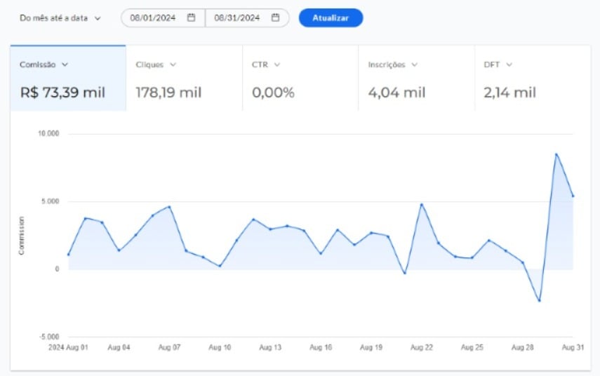Image resolution: width=600 pixels, height=376 pixels.
Task: Open the DFT metric chevron
Action: click(x=509, y=65)
